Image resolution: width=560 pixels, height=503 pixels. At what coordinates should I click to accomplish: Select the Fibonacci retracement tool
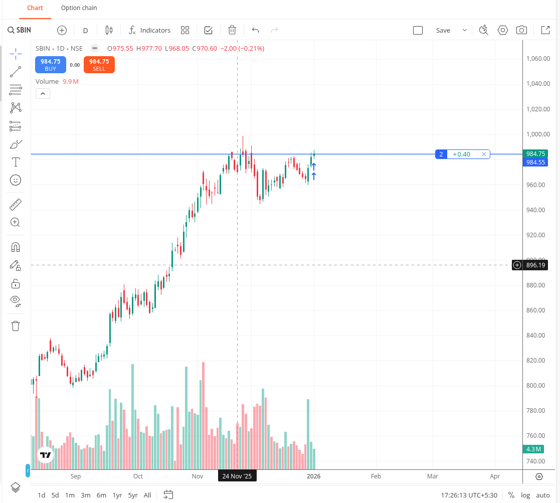pos(16,90)
